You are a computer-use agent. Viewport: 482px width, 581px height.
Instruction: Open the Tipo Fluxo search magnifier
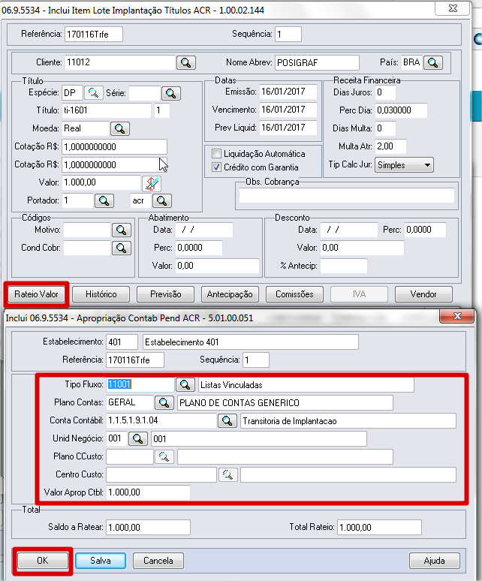(x=185, y=384)
